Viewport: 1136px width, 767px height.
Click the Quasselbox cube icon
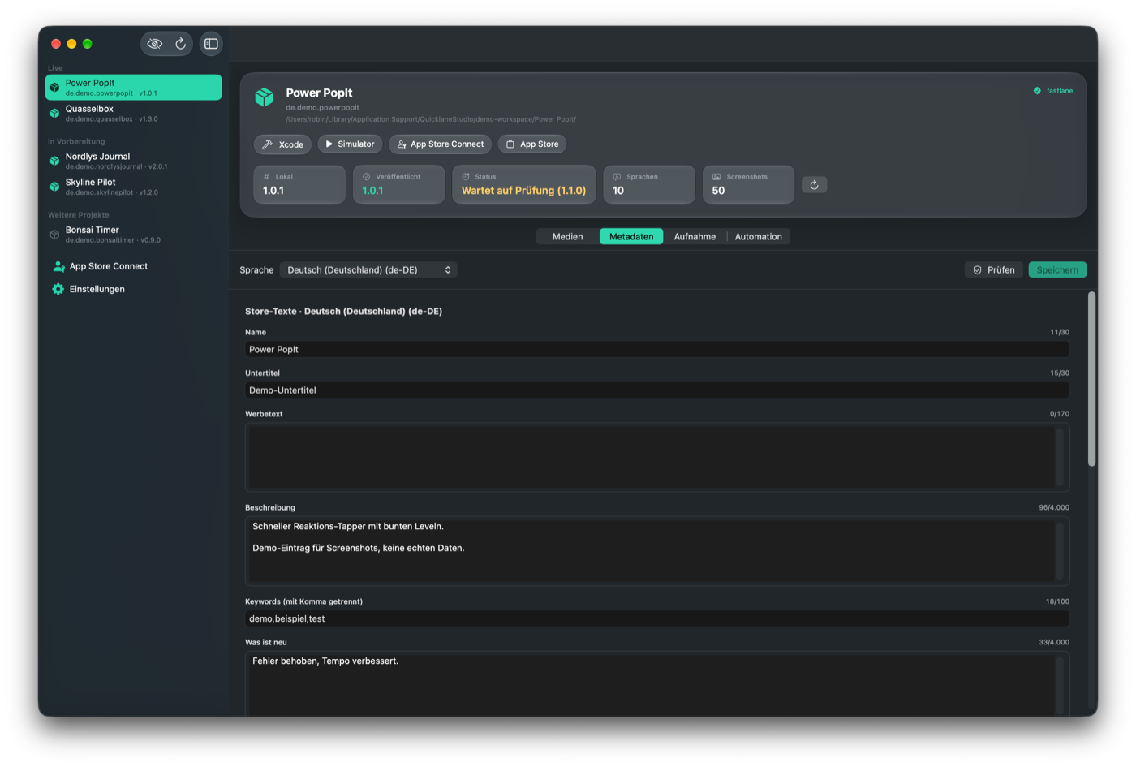click(x=54, y=113)
